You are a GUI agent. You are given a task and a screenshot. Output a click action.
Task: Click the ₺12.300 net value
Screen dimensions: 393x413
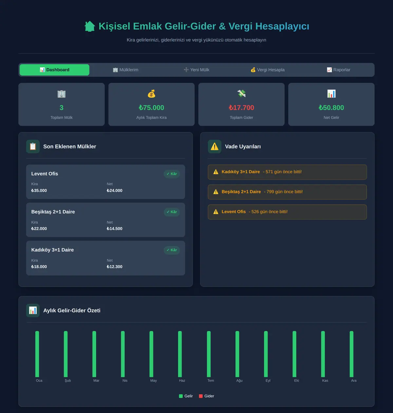coord(115,267)
